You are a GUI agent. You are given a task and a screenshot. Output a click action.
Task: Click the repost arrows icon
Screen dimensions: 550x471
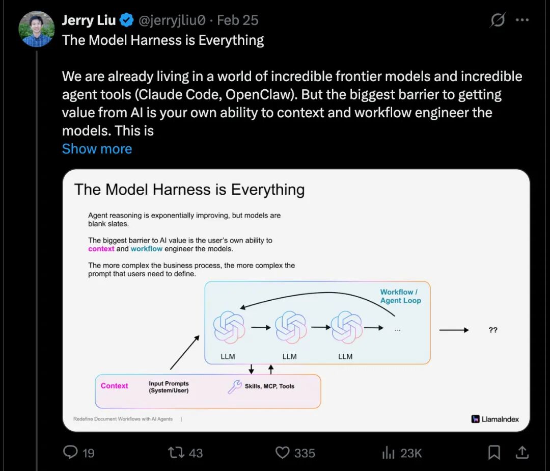click(x=176, y=452)
